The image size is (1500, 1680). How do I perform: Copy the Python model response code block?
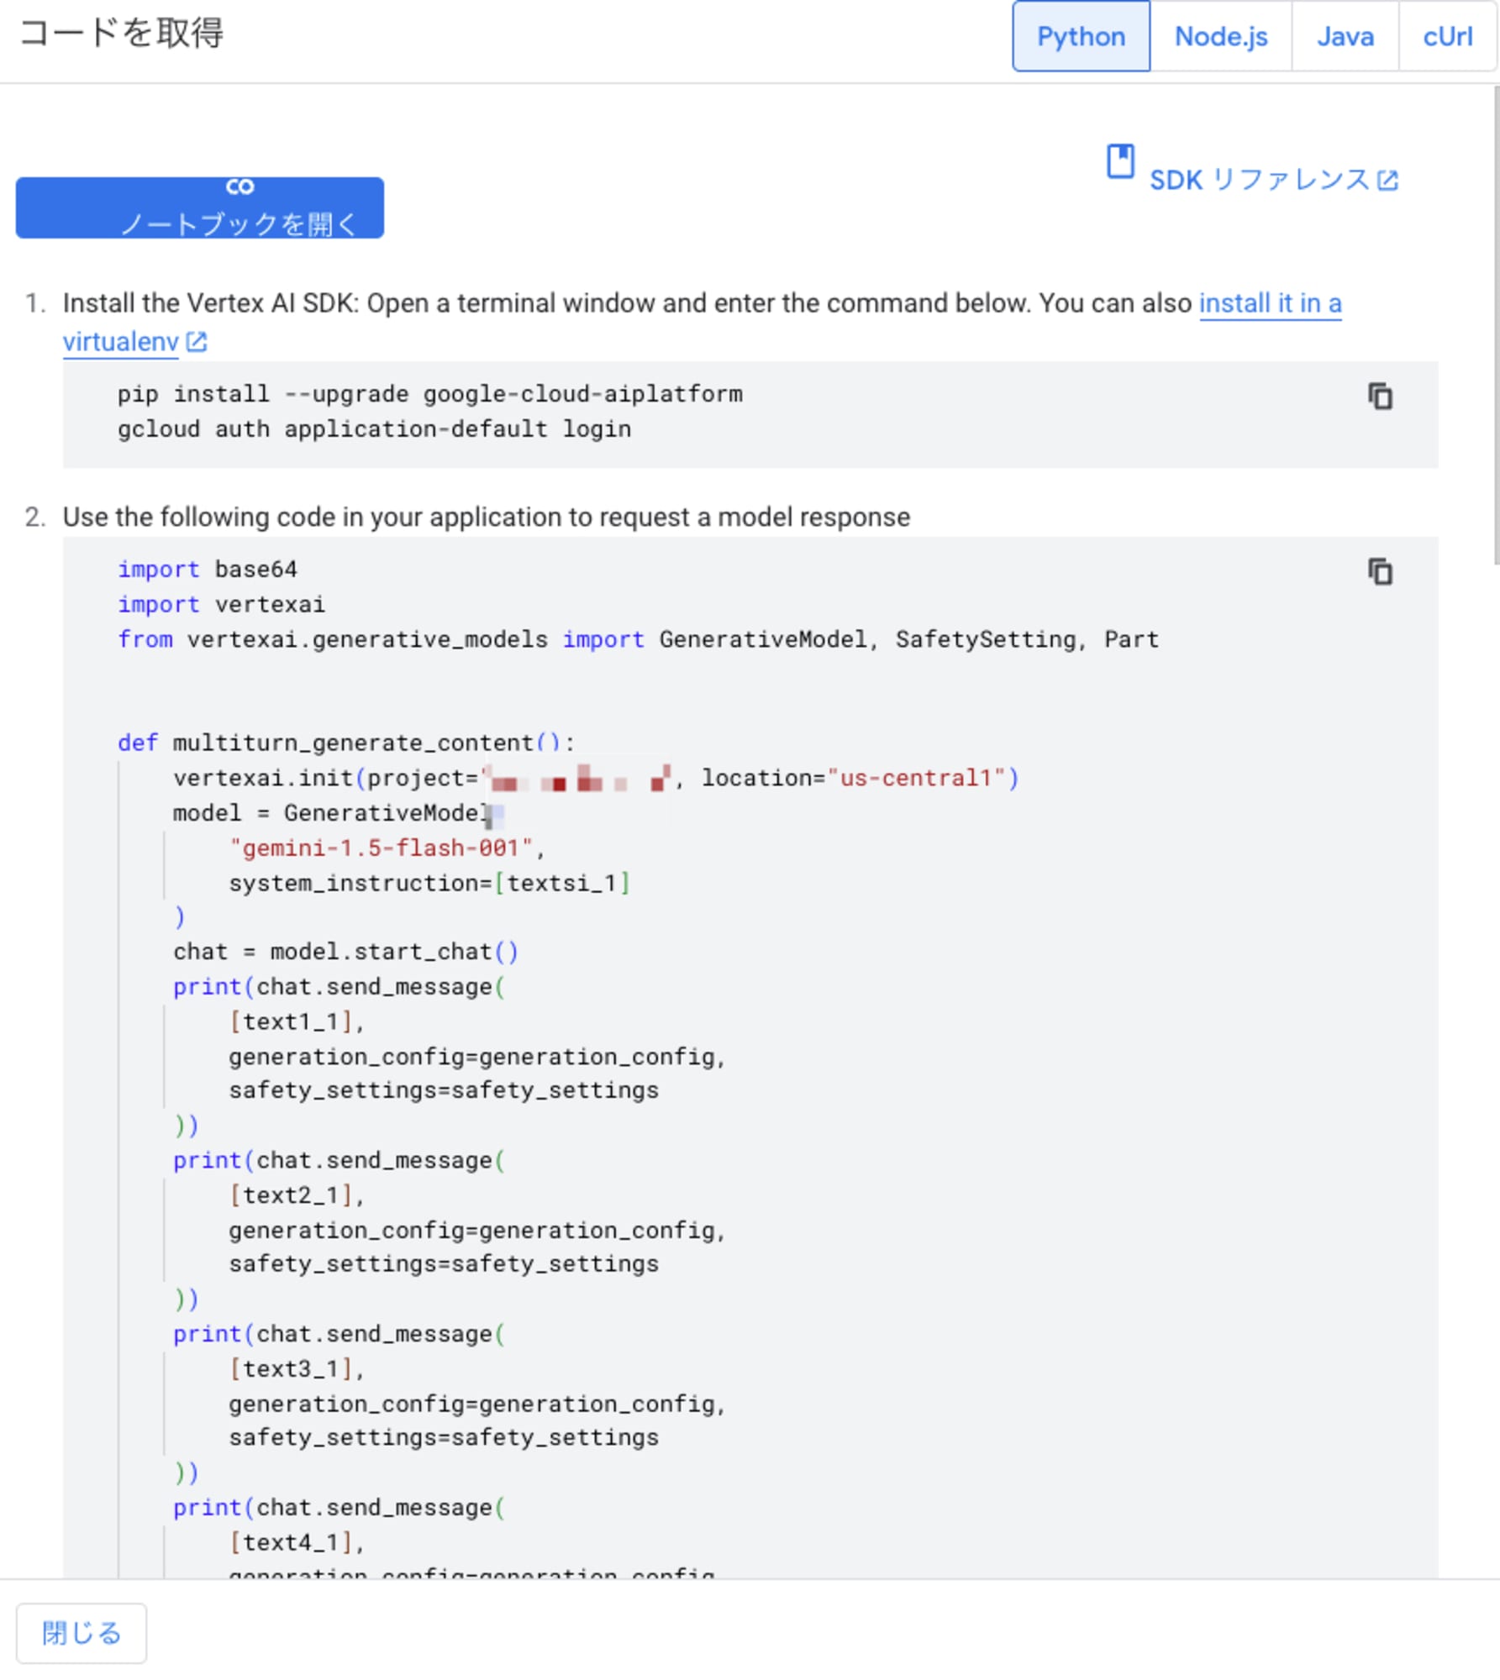point(1380,572)
